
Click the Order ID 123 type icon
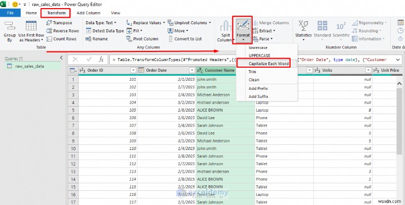click(83, 70)
